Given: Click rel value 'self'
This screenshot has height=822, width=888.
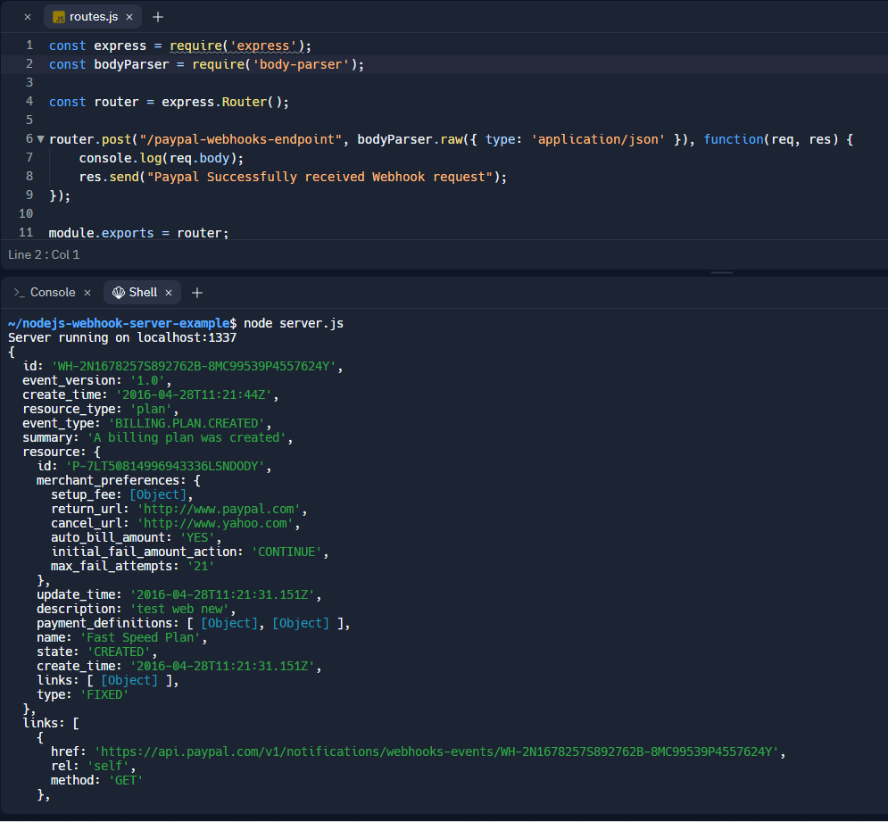Looking at the screenshot, I should [x=108, y=766].
